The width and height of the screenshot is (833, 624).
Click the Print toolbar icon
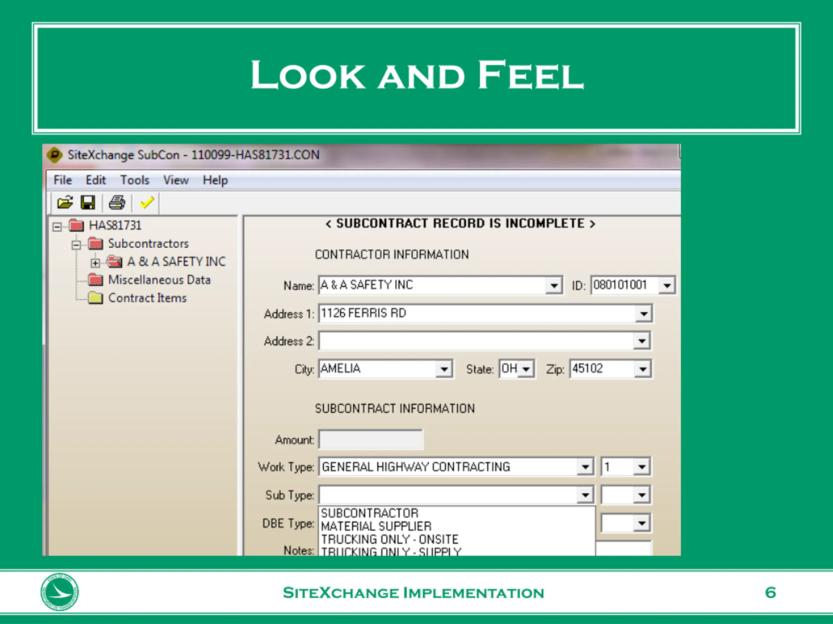point(117,202)
